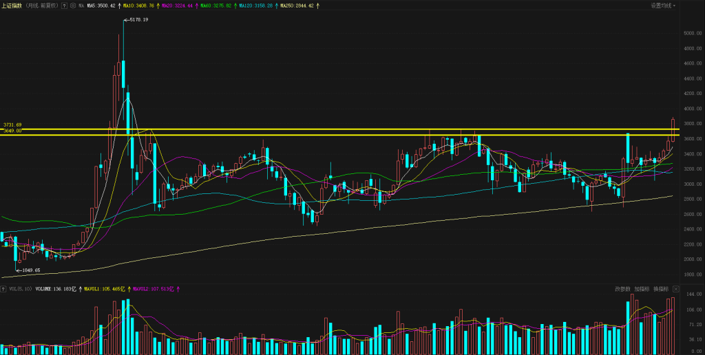
Task: Select the MA60:3275.82 moving average label
Action: point(216,6)
